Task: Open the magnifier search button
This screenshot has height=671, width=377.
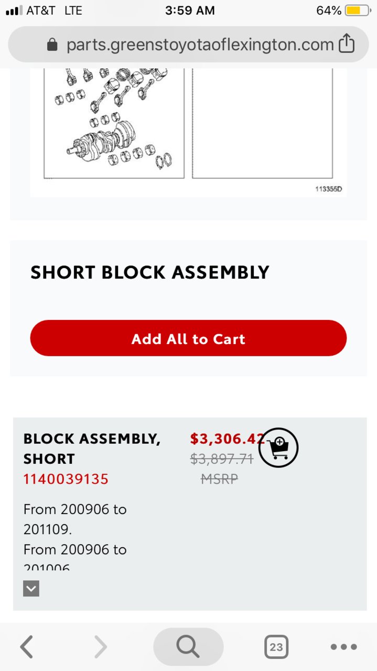Action: 188,647
